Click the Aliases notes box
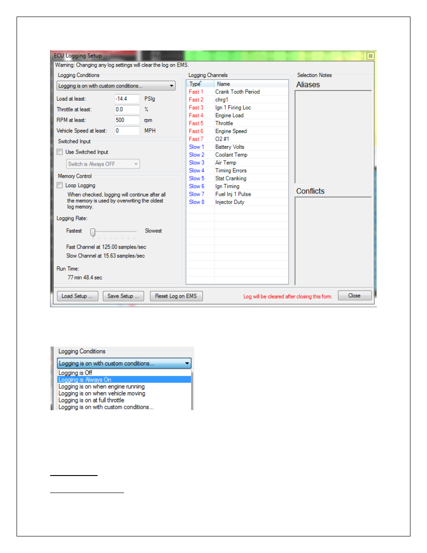 pos(333,137)
